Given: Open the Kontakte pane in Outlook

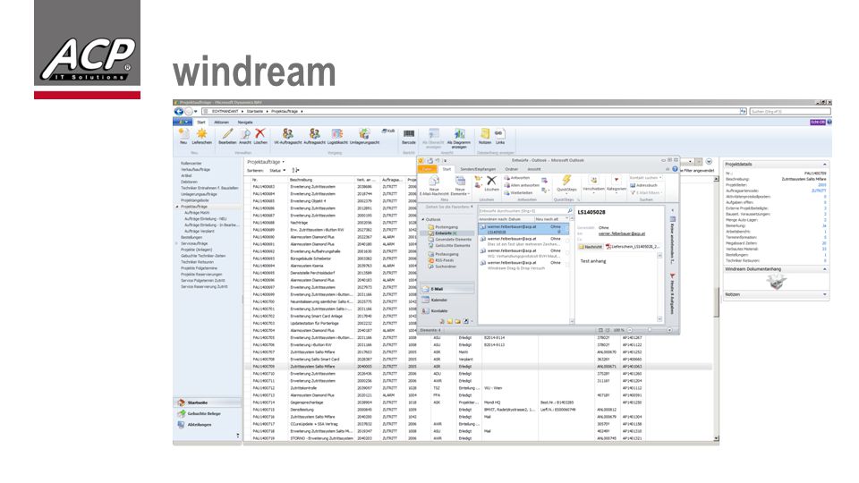Looking at the screenshot, I should pos(448,311).
